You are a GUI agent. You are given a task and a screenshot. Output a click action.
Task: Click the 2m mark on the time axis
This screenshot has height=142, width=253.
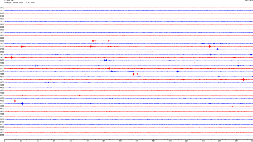[21, 141]
